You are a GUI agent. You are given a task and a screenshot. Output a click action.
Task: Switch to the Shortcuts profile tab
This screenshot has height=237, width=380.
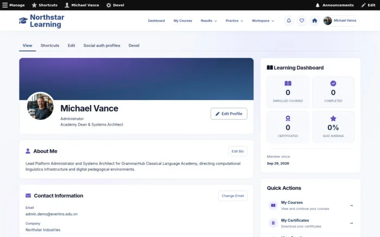coord(50,45)
